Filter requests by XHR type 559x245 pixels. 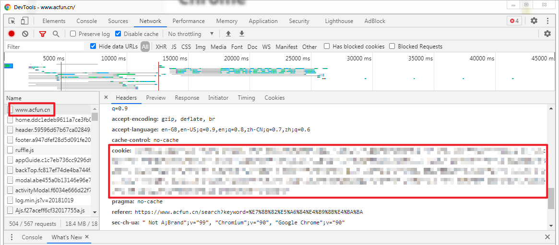coord(161,47)
